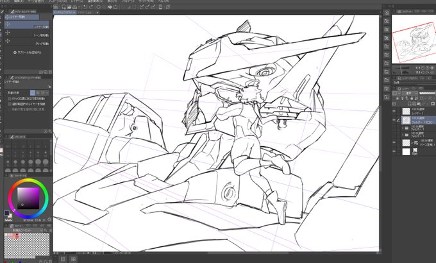Viewport: 436px width, 263px height.
Task: Hide the top レイヤー 1 layer with eye icon
Action: (x=394, y=111)
